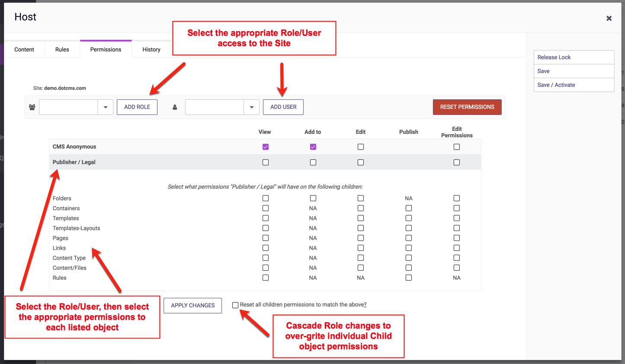
Task: Select Save / Activate in side menu
Action: [556, 85]
